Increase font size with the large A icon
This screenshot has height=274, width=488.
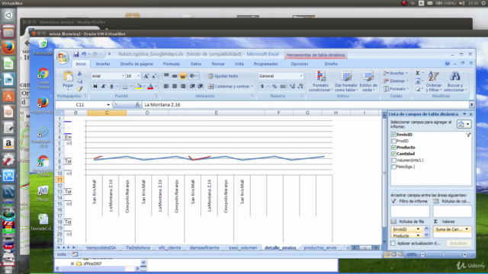tap(146, 76)
